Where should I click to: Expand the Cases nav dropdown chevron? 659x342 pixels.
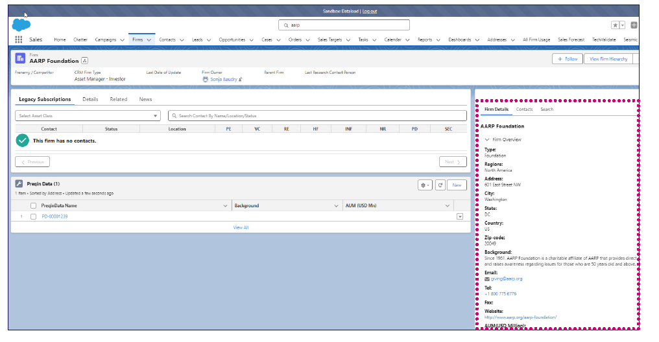[x=278, y=40]
